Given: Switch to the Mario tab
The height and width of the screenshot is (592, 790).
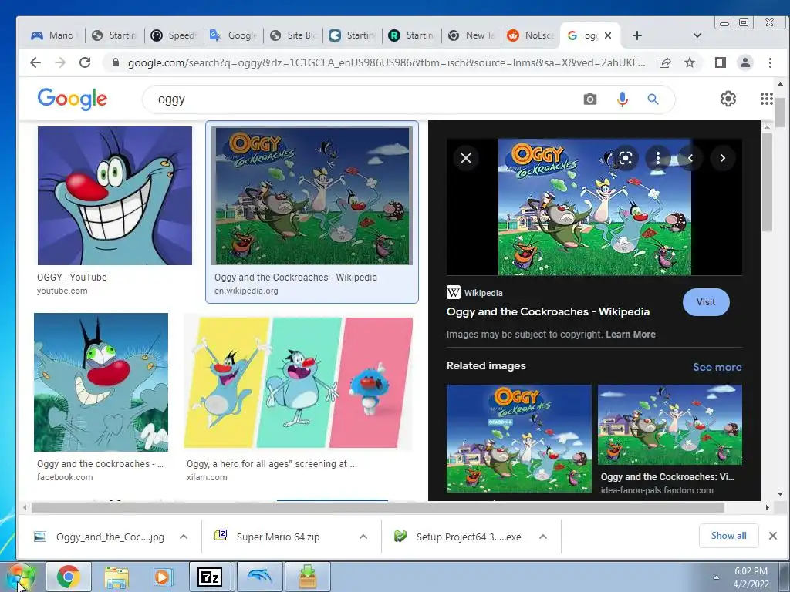Looking at the screenshot, I should pos(55,35).
